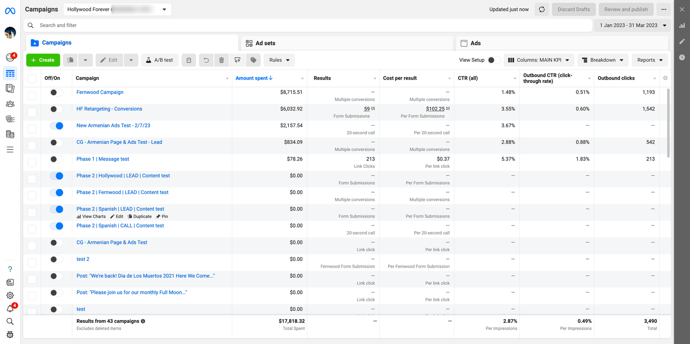Click the sidebar Search magnifier icon

[x=10, y=321]
